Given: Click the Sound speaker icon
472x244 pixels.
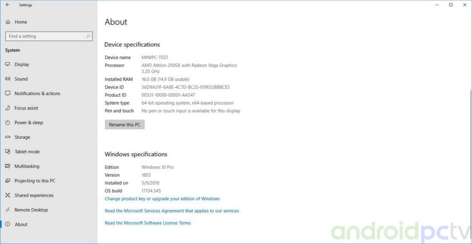Looking at the screenshot, I should point(7,79).
